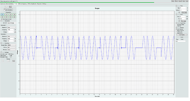Screen dimensions: 190x101
Task: Toggle the Left Channel checkbox
Action: tap(176, 29)
